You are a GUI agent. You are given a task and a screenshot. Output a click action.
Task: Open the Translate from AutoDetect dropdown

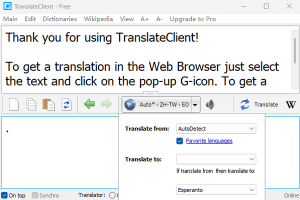point(216,128)
